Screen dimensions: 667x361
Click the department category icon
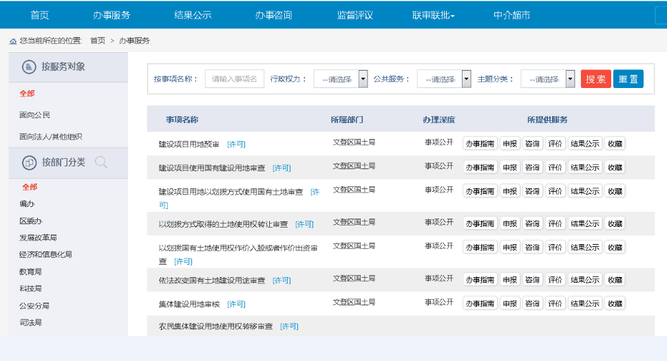[29, 163]
